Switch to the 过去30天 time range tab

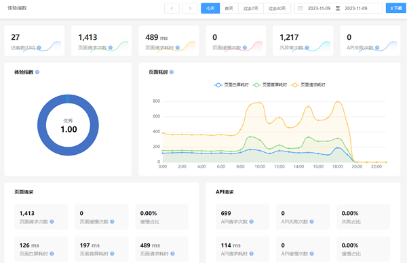point(277,8)
